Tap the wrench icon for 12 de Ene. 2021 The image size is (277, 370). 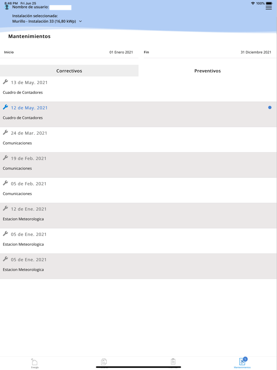tap(6, 208)
